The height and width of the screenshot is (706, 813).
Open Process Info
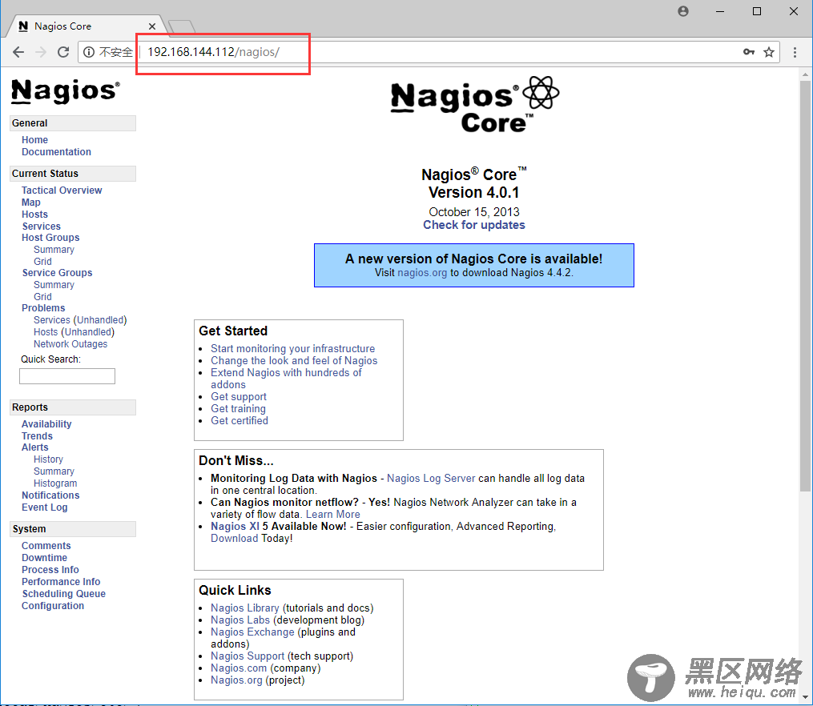tap(50, 570)
